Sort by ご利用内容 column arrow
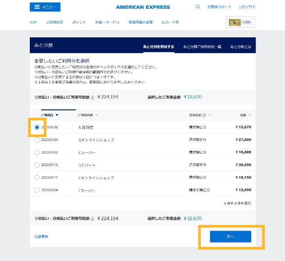Screen dimensions: 285x261 [96, 116]
